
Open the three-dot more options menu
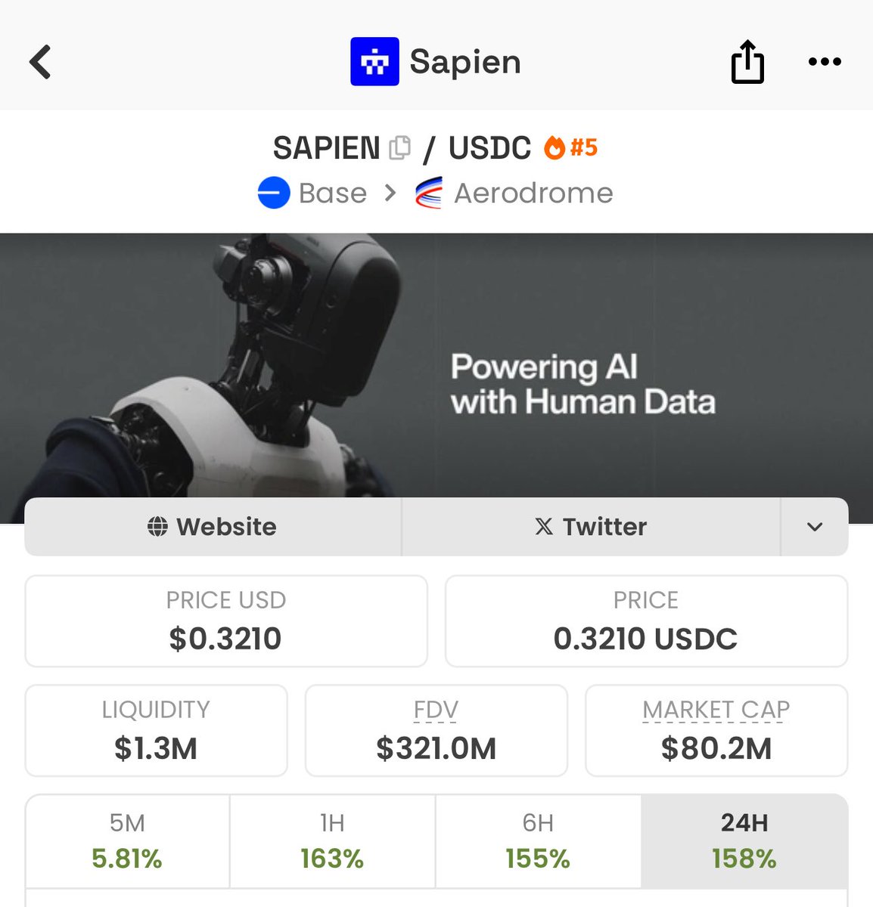(824, 62)
